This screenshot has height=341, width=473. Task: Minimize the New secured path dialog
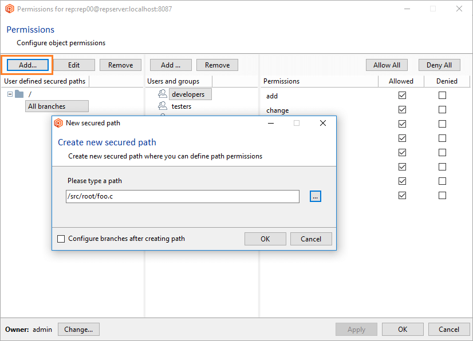[271, 123]
